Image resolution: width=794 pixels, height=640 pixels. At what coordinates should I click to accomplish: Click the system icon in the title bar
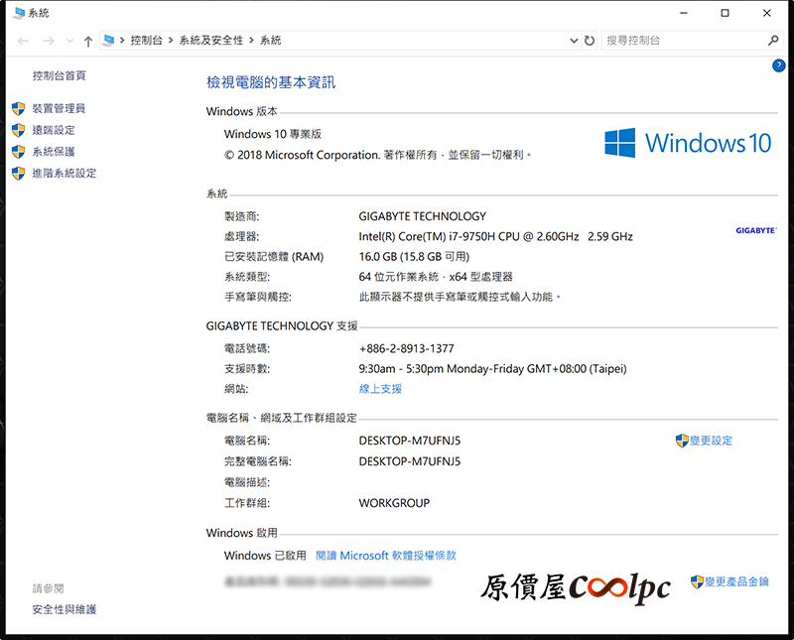[x=19, y=13]
